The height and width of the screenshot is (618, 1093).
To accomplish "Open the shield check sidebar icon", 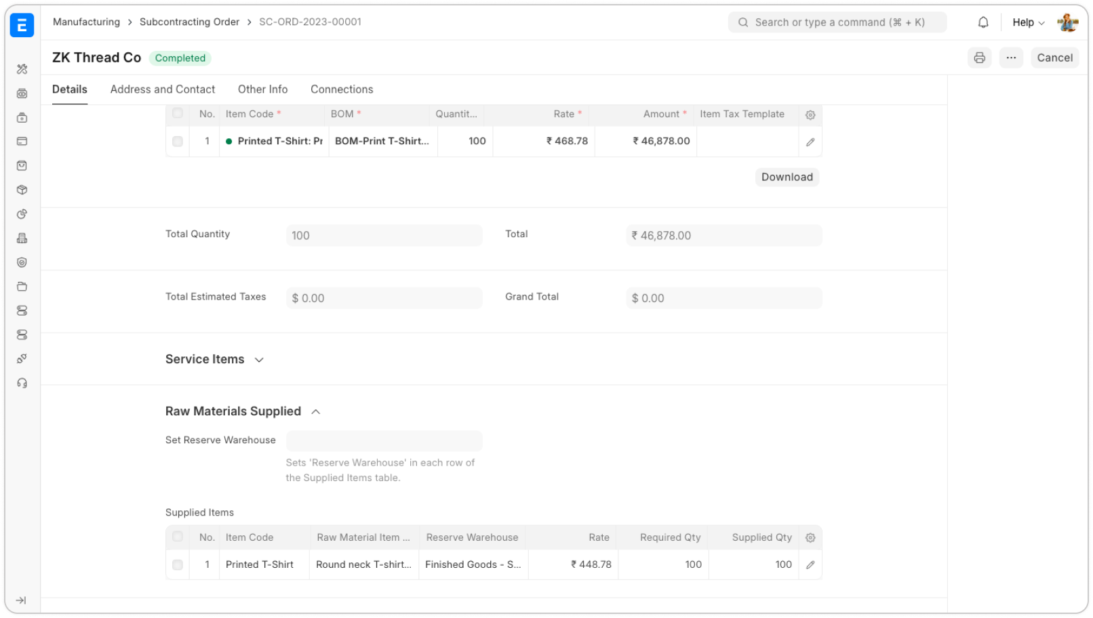I will [x=22, y=262].
